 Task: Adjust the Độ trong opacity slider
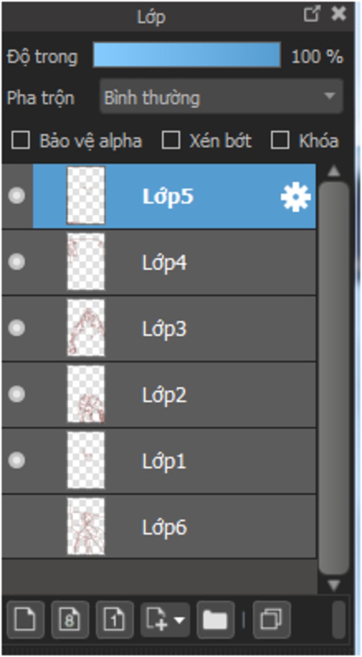click(187, 55)
